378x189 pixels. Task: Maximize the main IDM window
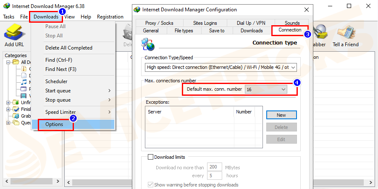pos(349,6)
